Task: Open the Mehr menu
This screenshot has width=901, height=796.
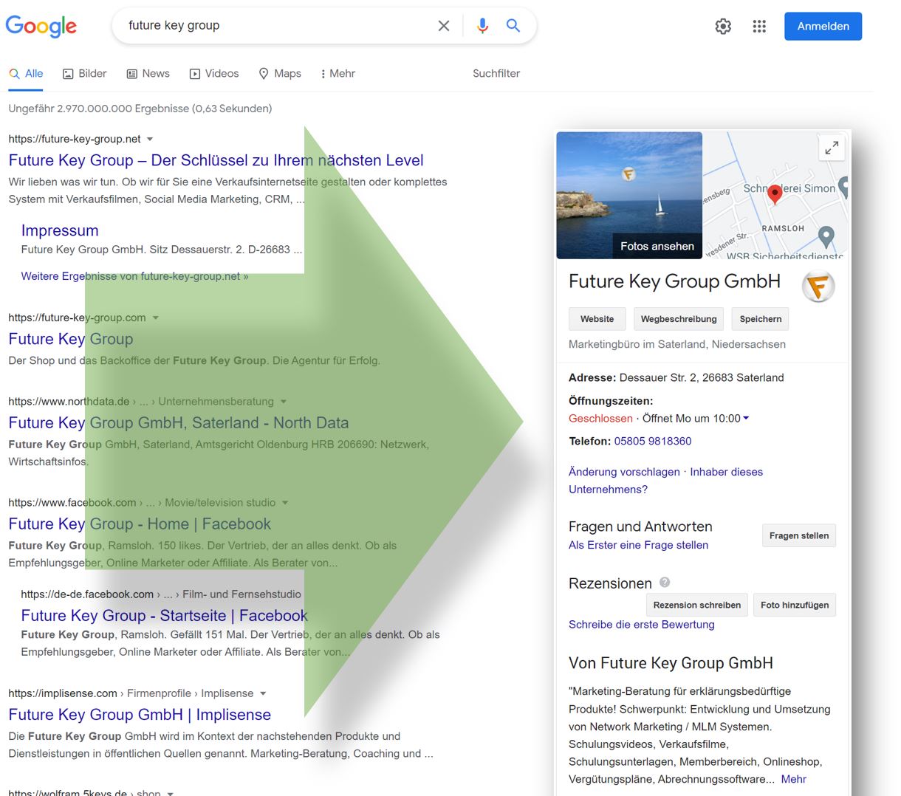Action: click(x=338, y=74)
